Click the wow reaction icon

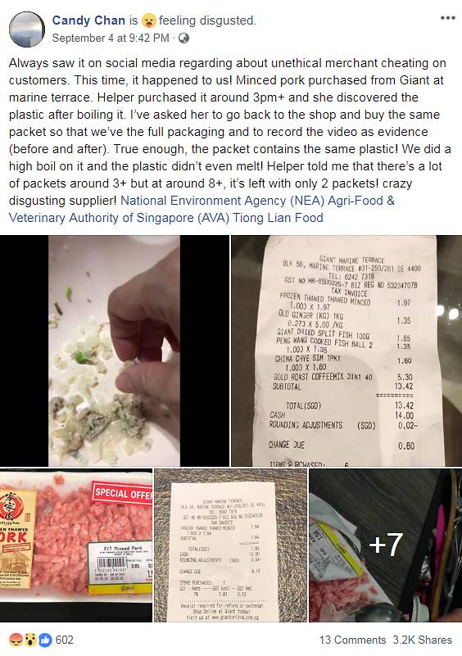click(31, 640)
